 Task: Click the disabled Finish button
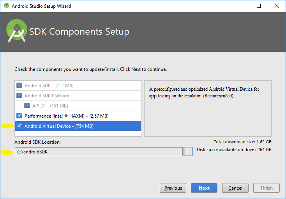[x=267, y=188]
